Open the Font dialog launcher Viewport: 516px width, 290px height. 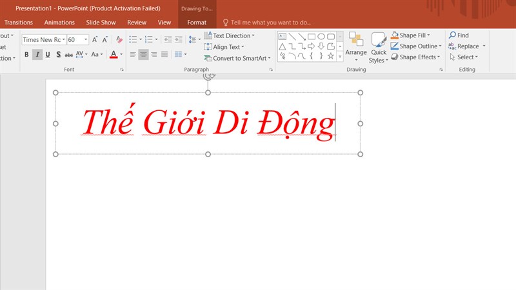pyautogui.click(x=122, y=70)
